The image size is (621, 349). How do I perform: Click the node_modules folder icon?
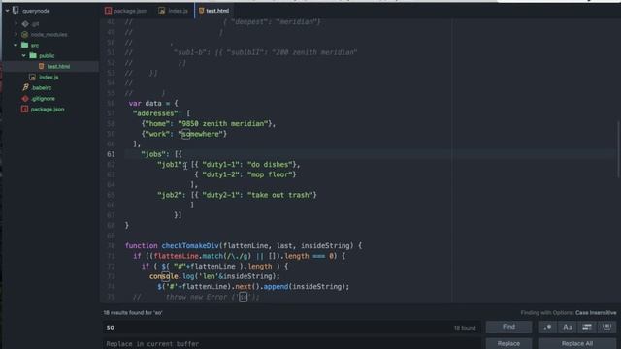click(25, 35)
